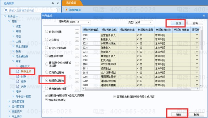Open the 类型 dropdown
208x118 pixels.
151,22
